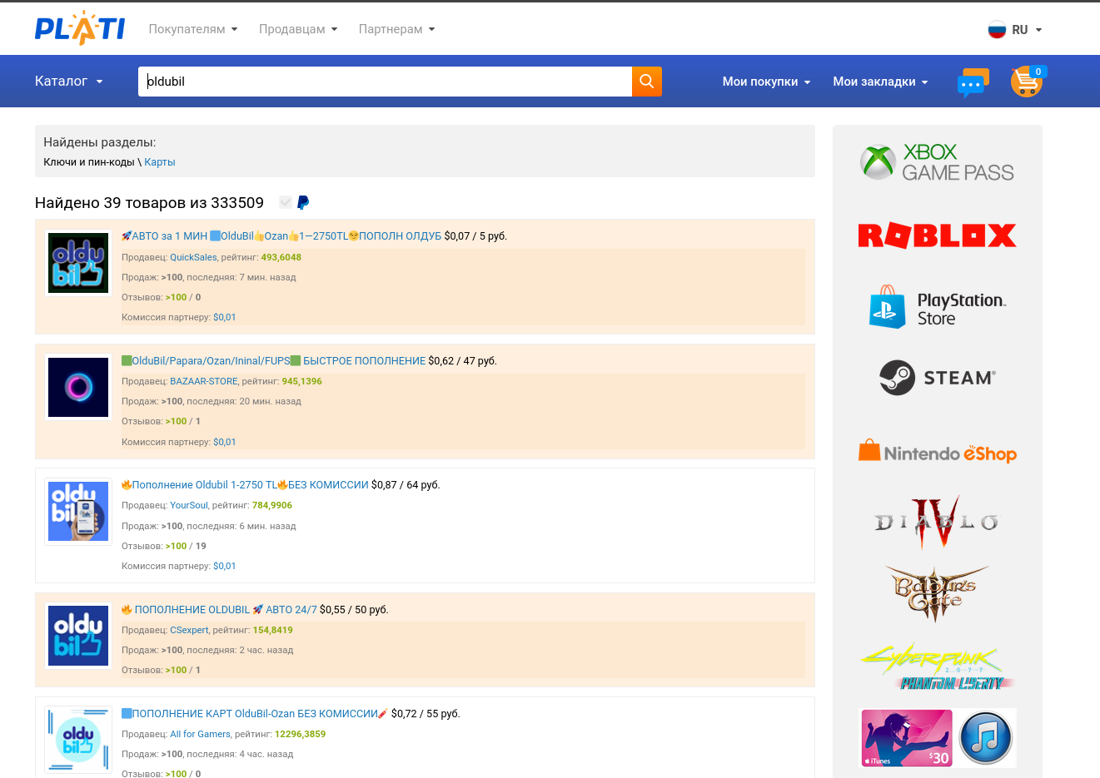Open seller YourSoul profile
Image resolution: width=1100 pixels, height=778 pixels.
click(189, 506)
